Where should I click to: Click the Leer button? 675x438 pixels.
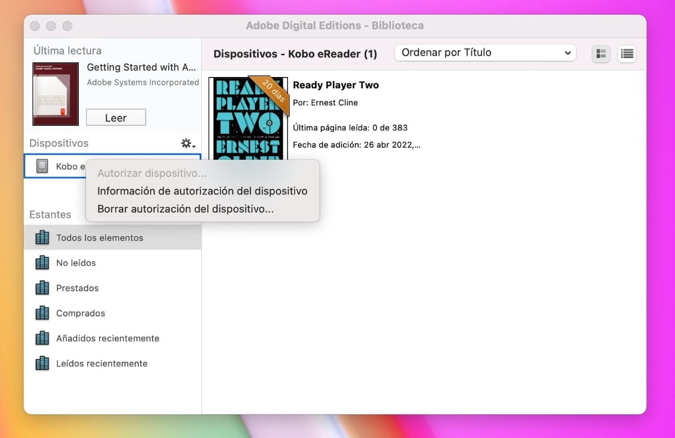[115, 117]
